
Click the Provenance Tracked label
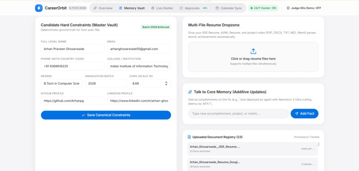pos(306,137)
